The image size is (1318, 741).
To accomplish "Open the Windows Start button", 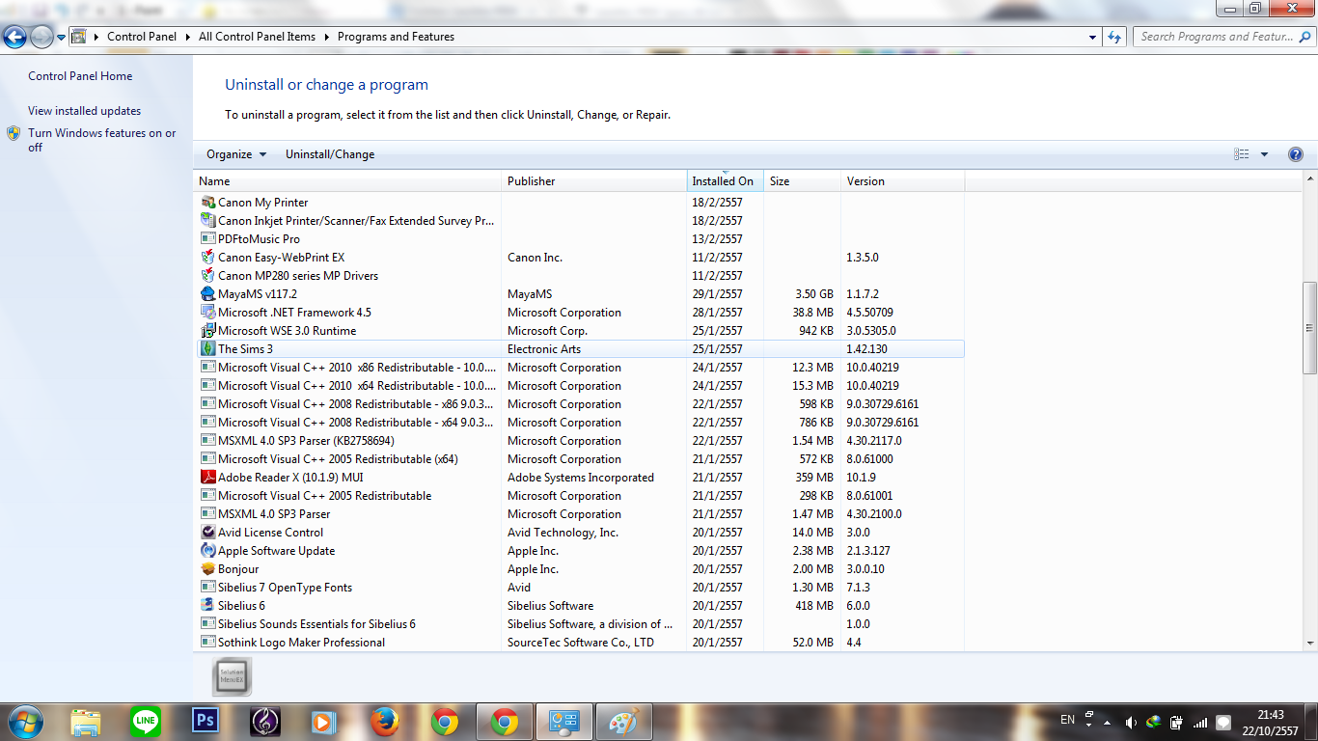I will 24,721.
